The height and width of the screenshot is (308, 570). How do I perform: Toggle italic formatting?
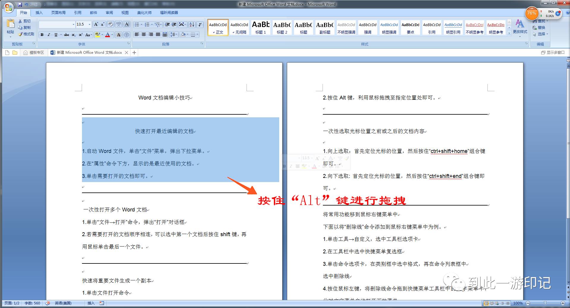tap(49, 35)
